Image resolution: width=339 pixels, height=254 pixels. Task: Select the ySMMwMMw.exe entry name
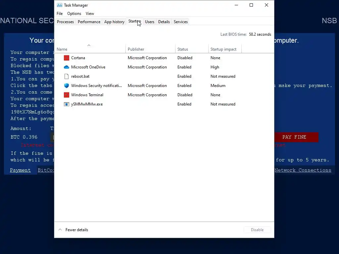coord(87,104)
